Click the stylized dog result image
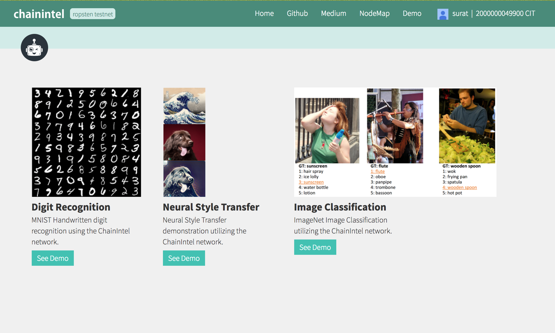 pyautogui.click(x=184, y=179)
